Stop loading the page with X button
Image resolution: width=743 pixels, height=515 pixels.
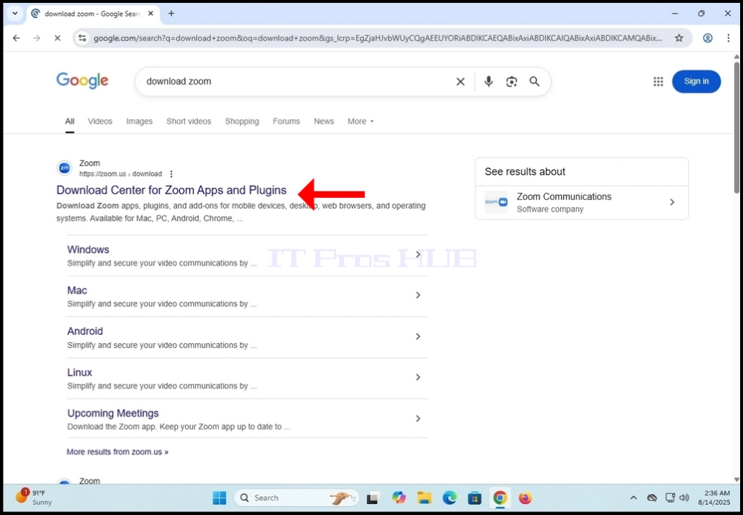(x=57, y=38)
